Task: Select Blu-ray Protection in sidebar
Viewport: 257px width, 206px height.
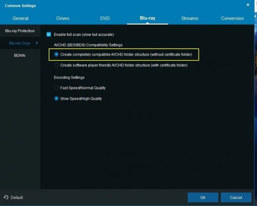Action: tap(20, 31)
